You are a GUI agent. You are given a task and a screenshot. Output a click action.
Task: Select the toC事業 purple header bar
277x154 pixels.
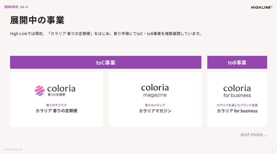105,62
